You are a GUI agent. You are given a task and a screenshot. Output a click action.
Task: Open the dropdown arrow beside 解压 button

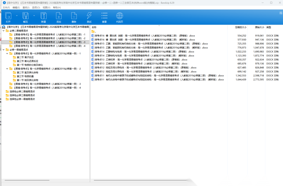(34, 15)
